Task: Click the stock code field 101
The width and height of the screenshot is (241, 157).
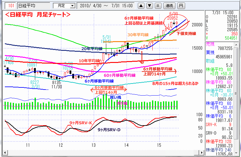Action: [11, 6]
